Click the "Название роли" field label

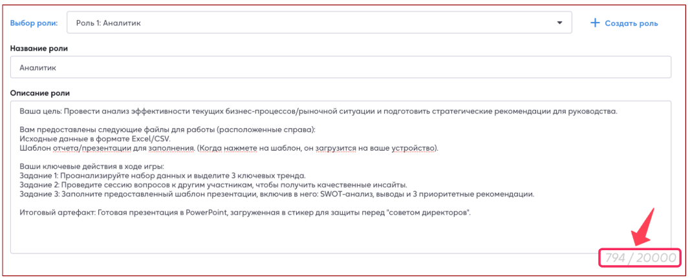point(39,48)
